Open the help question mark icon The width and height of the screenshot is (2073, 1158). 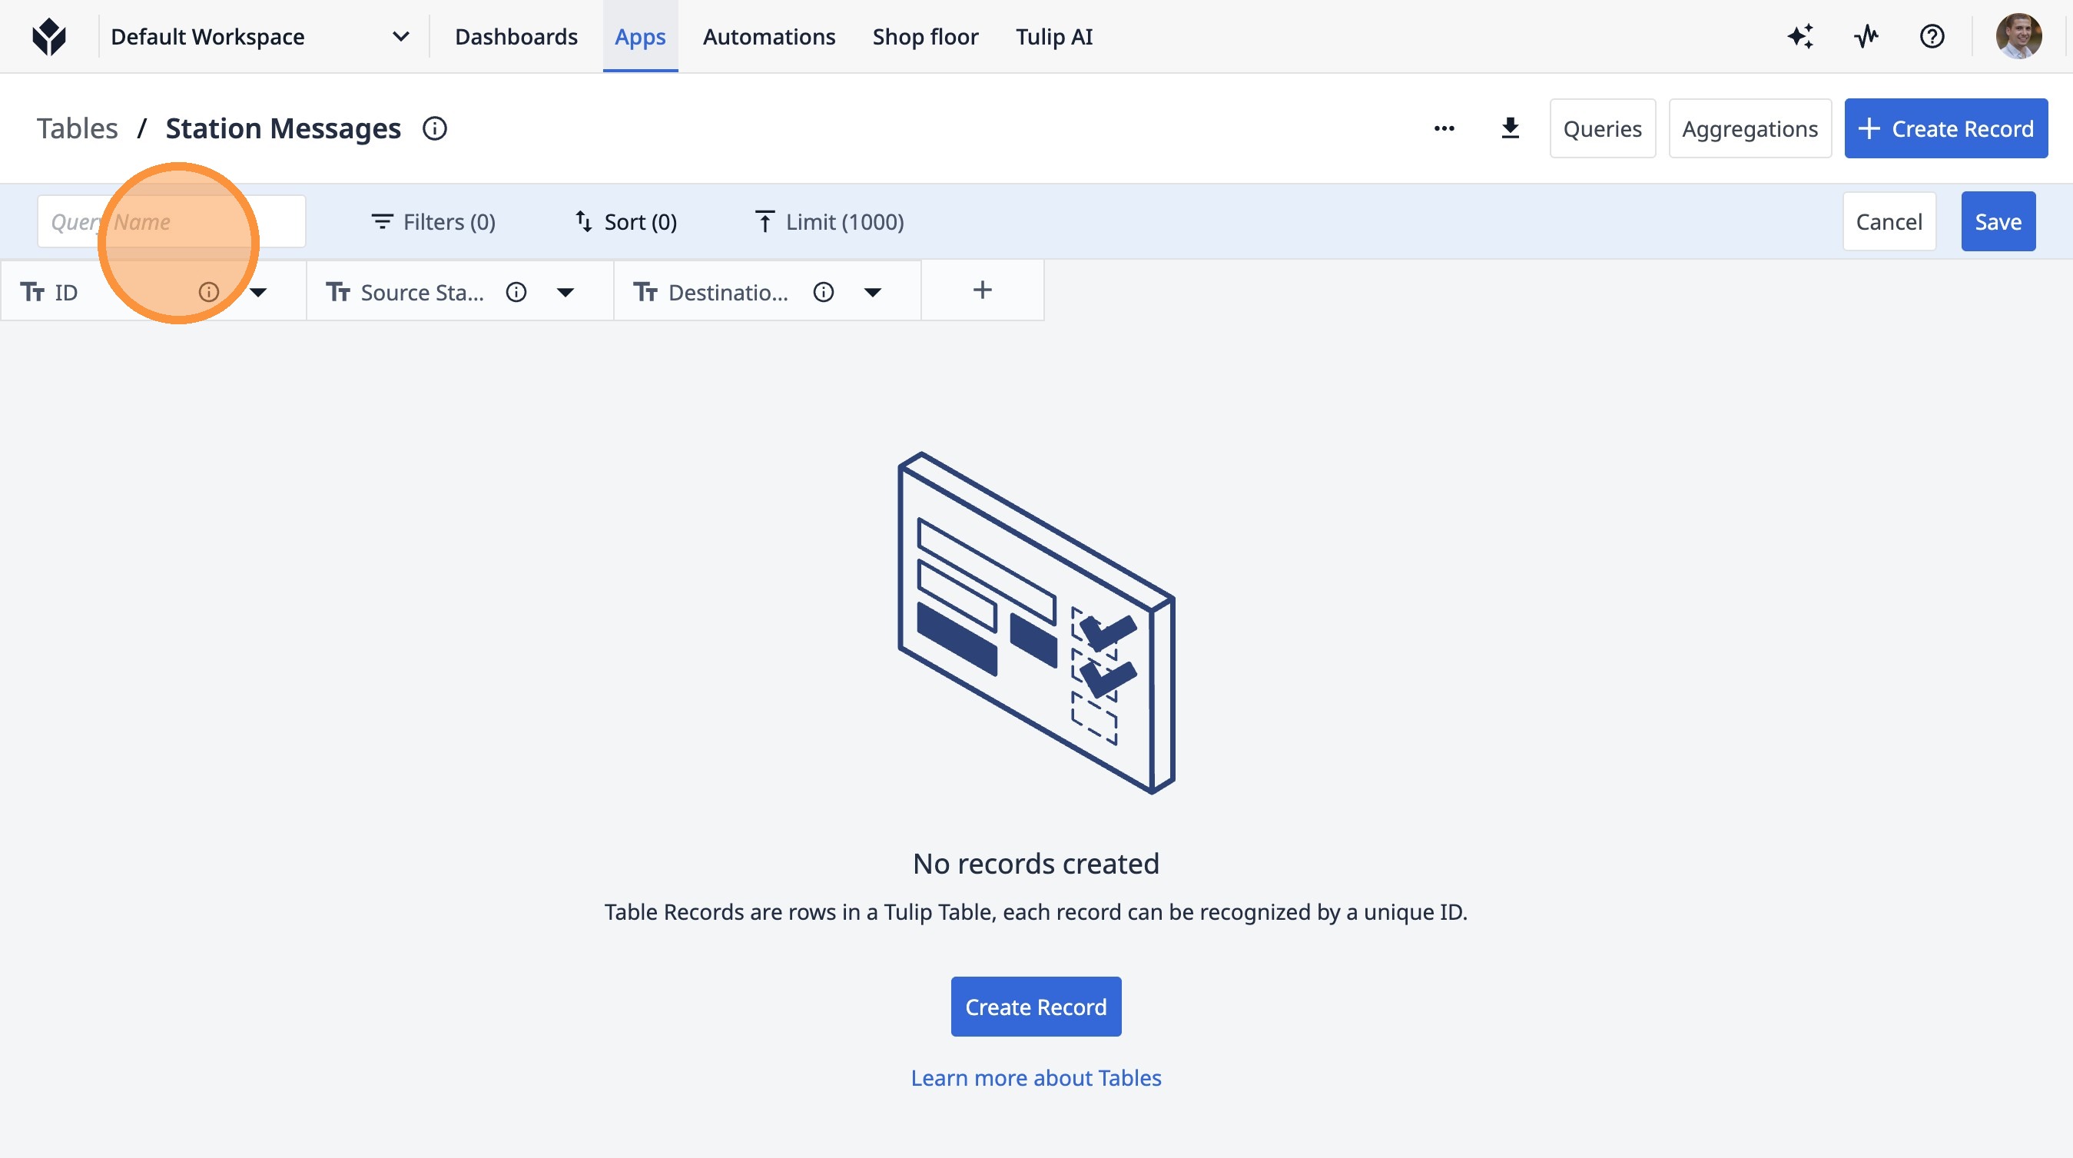click(1932, 37)
